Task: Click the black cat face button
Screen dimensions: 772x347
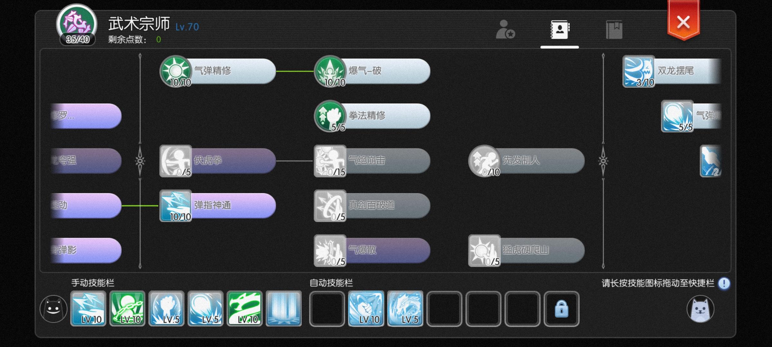Action: click(53, 309)
